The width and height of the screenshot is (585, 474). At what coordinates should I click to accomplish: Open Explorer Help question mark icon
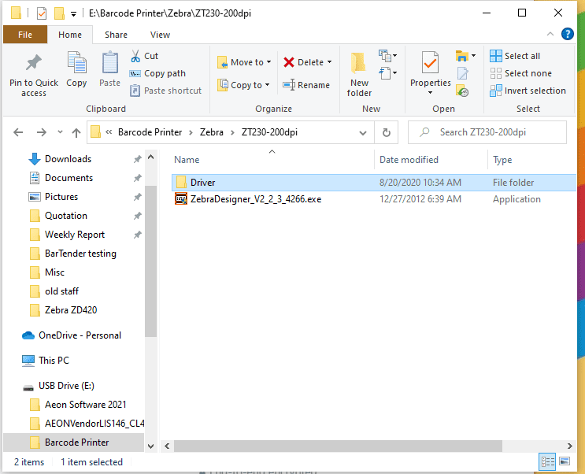coord(567,34)
